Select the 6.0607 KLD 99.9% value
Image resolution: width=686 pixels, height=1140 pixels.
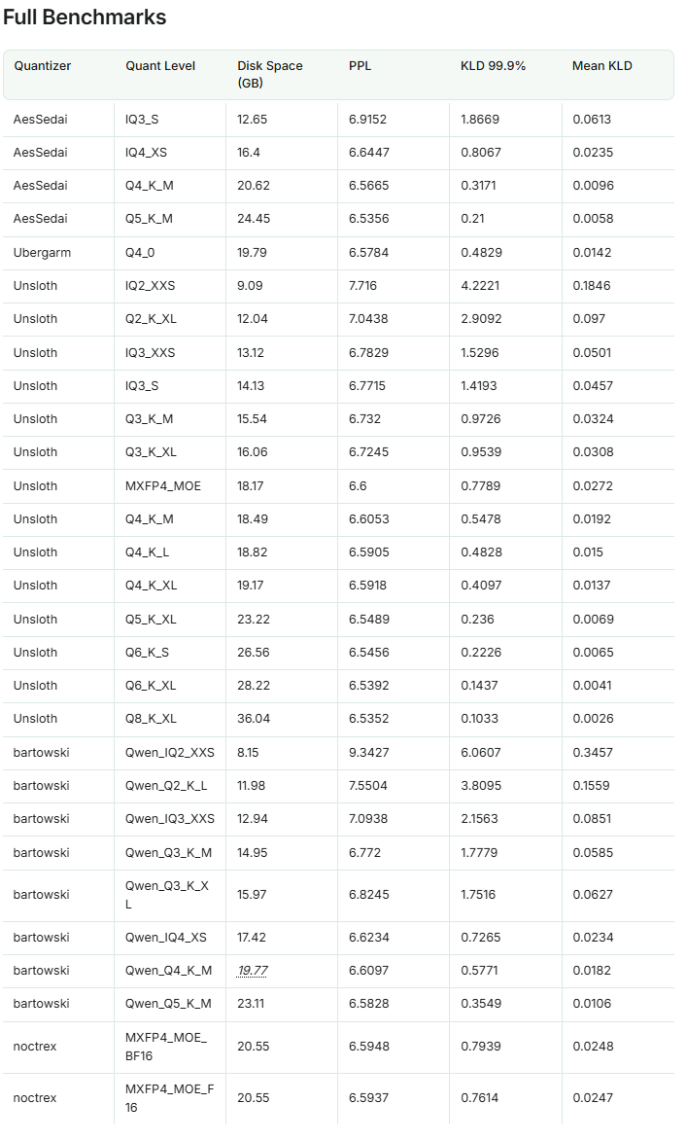click(x=481, y=752)
